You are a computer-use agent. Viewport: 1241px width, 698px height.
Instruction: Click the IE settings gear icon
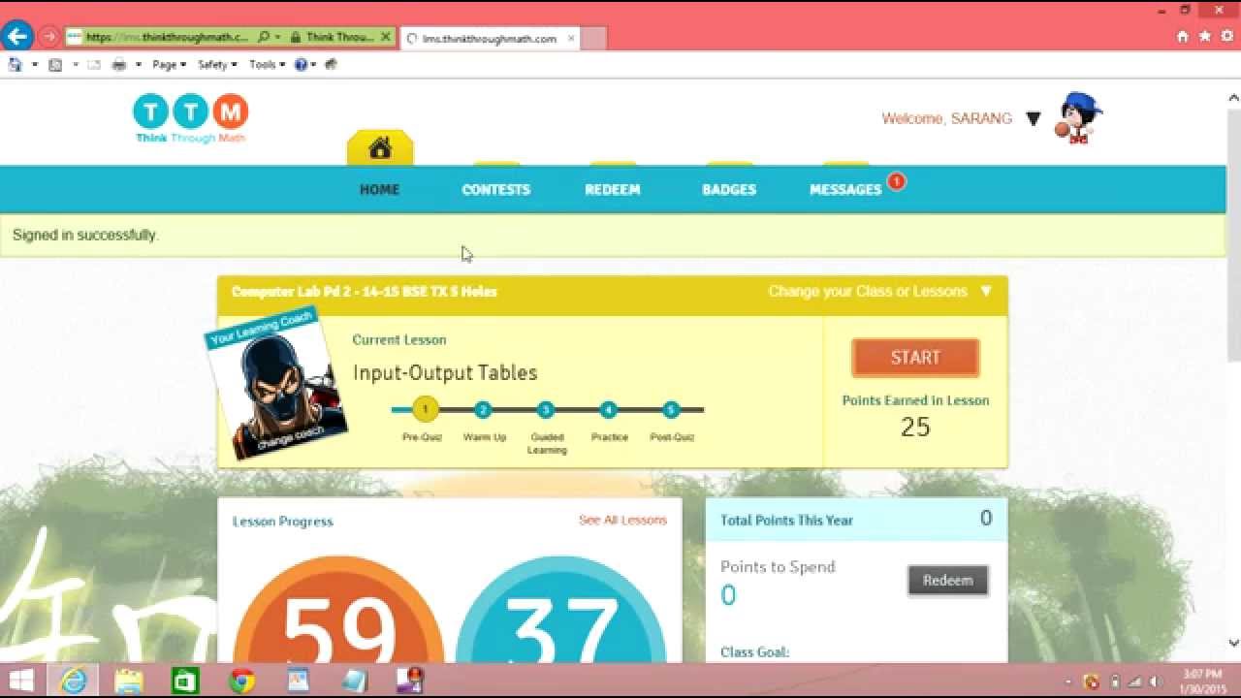[x=1227, y=37]
